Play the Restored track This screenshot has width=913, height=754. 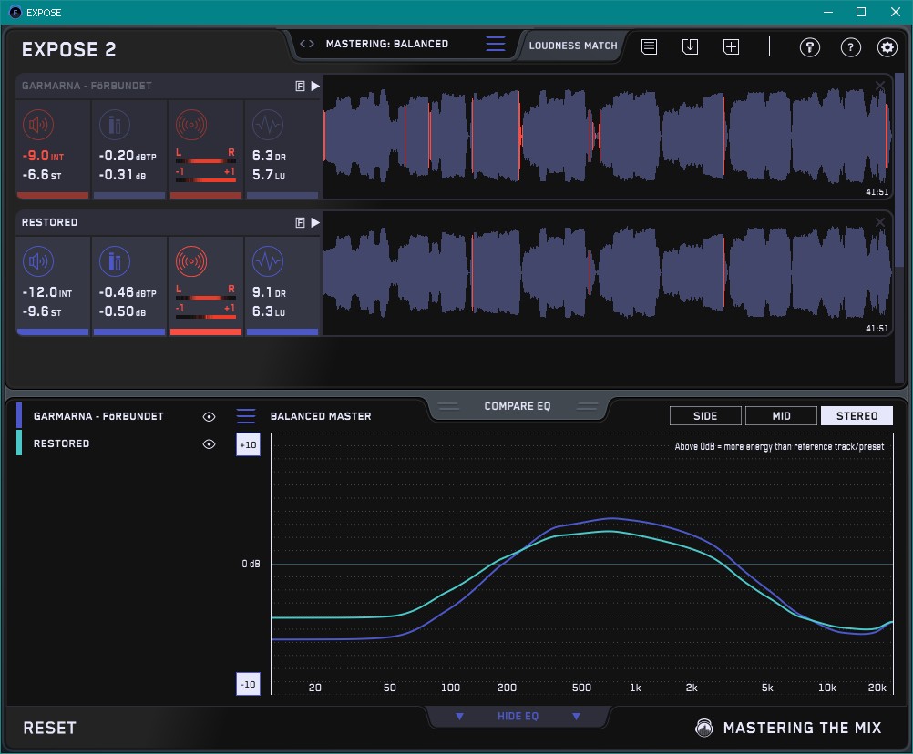pyautogui.click(x=315, y=222)
